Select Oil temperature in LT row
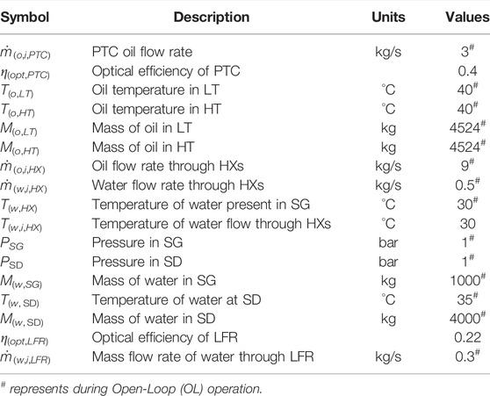The height and width of the screenshot is (396, 490). (x=245, y=90)
